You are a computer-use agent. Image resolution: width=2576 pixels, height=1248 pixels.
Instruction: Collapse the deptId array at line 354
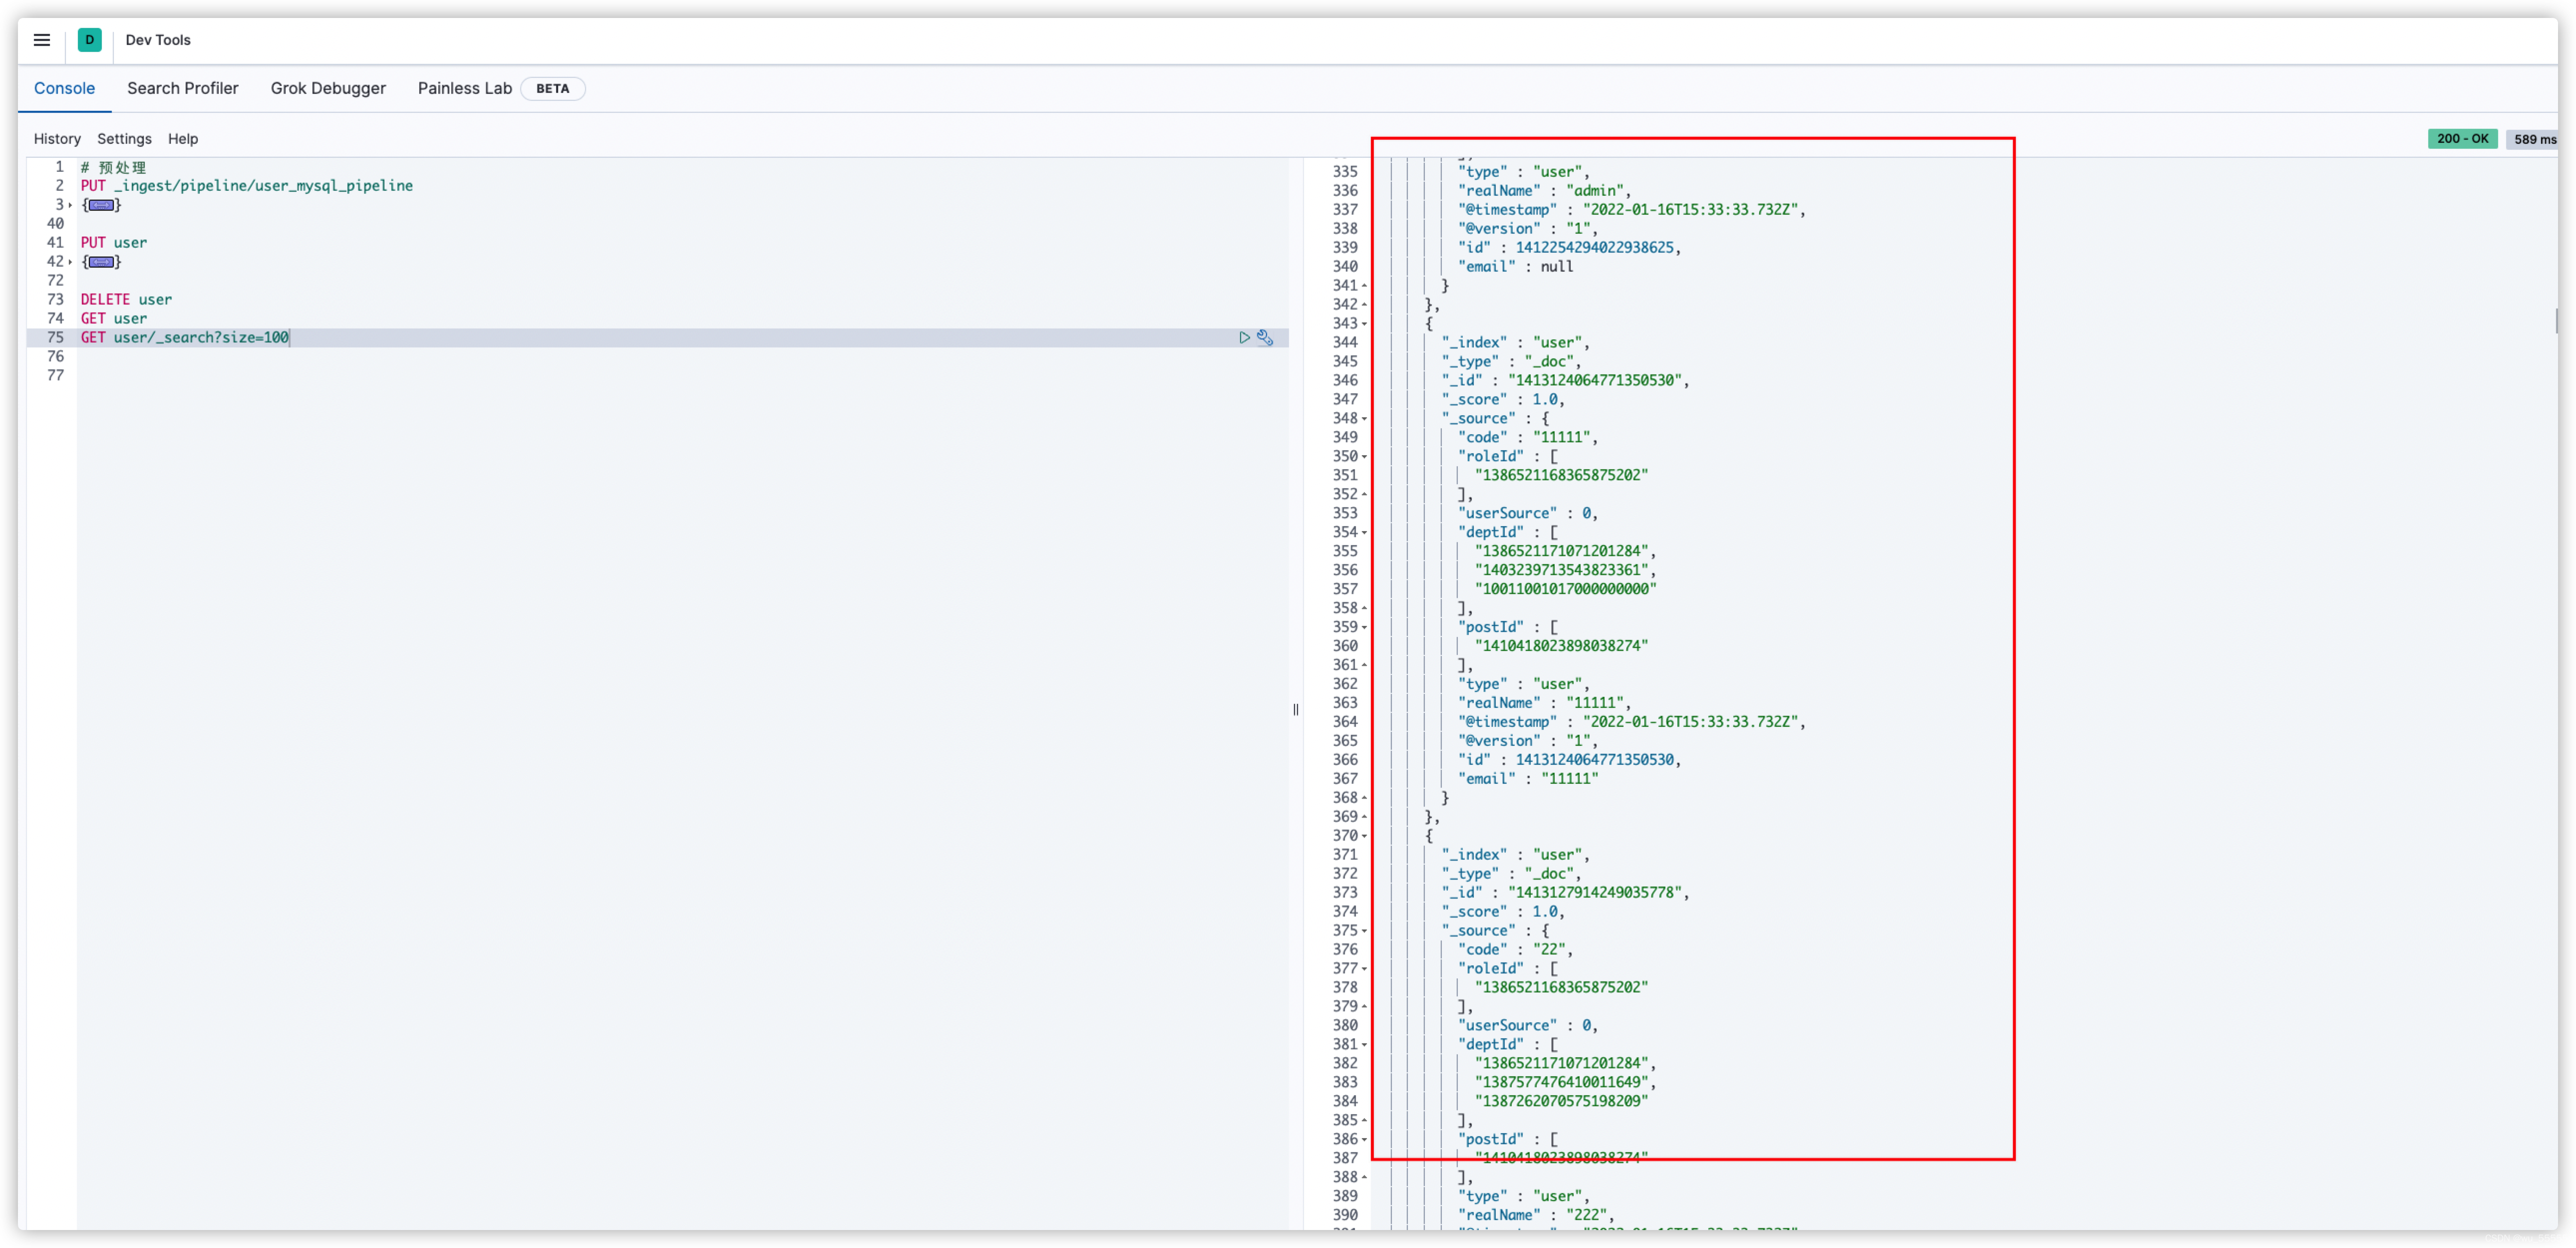click(1365, 533)
